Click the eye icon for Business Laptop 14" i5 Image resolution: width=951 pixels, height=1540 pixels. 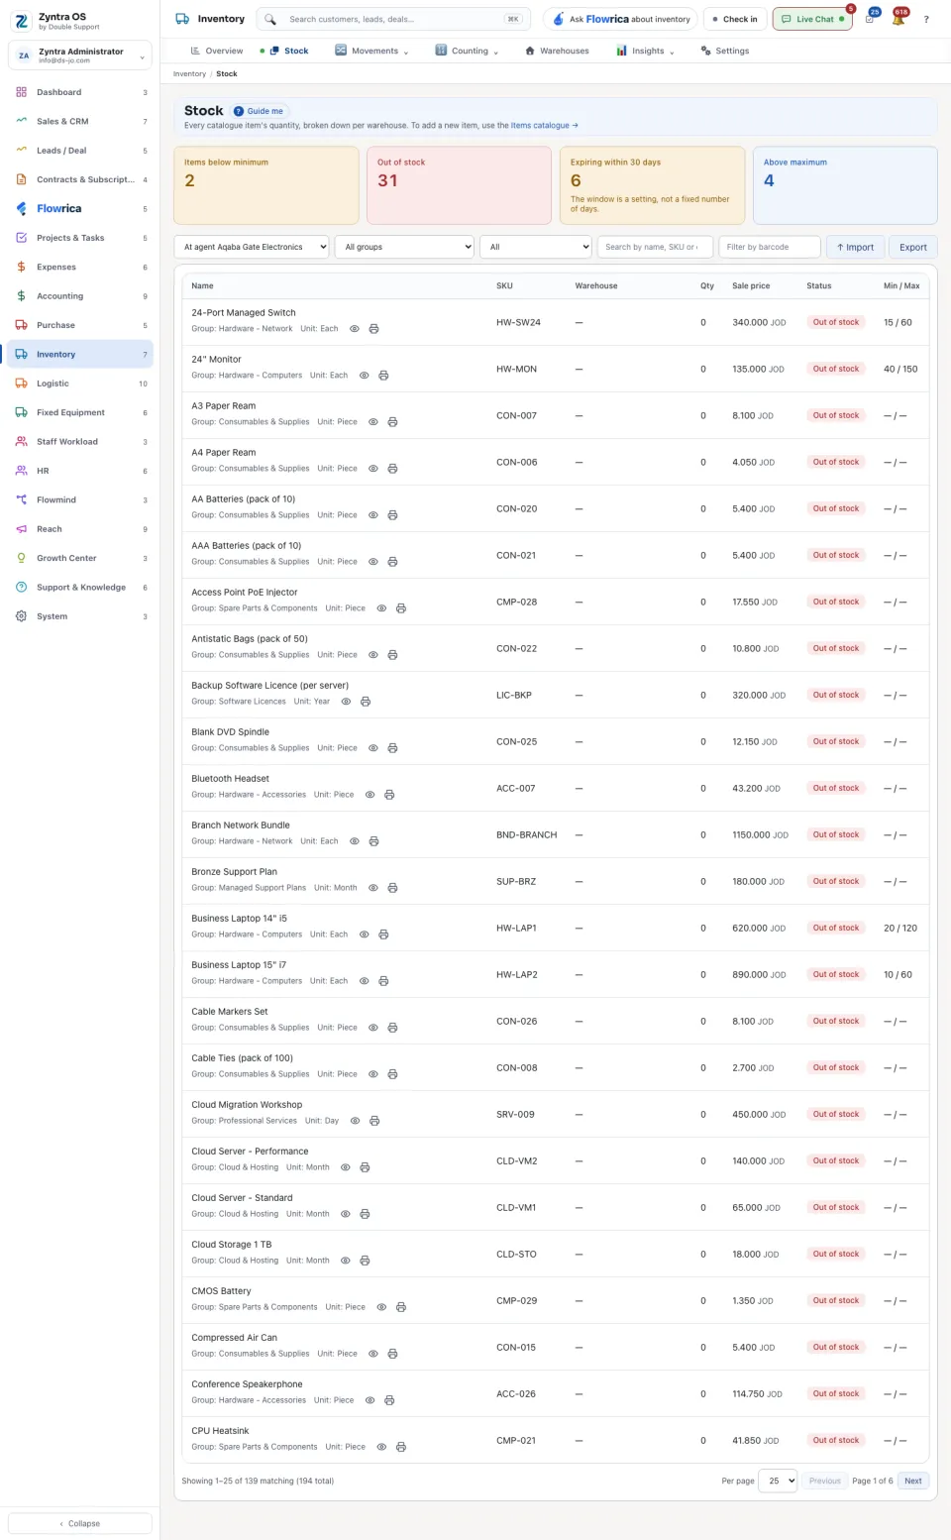pos(365,935)
